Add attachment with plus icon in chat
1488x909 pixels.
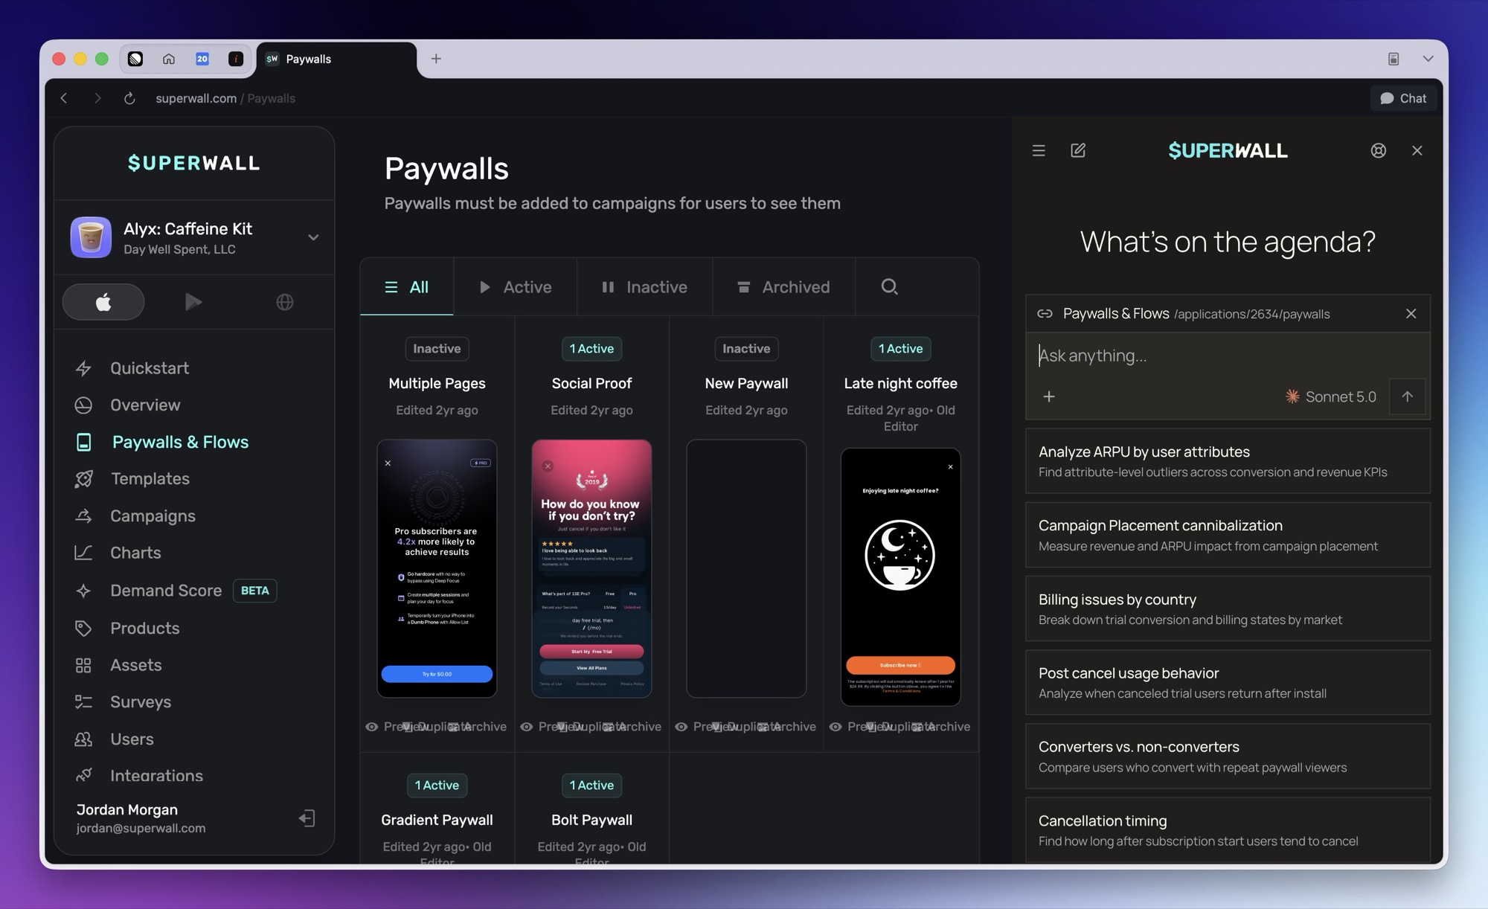1049,396
